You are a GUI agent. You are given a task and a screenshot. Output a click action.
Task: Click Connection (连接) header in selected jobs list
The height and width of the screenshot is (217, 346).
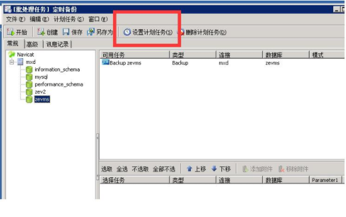tap(239, 180)
